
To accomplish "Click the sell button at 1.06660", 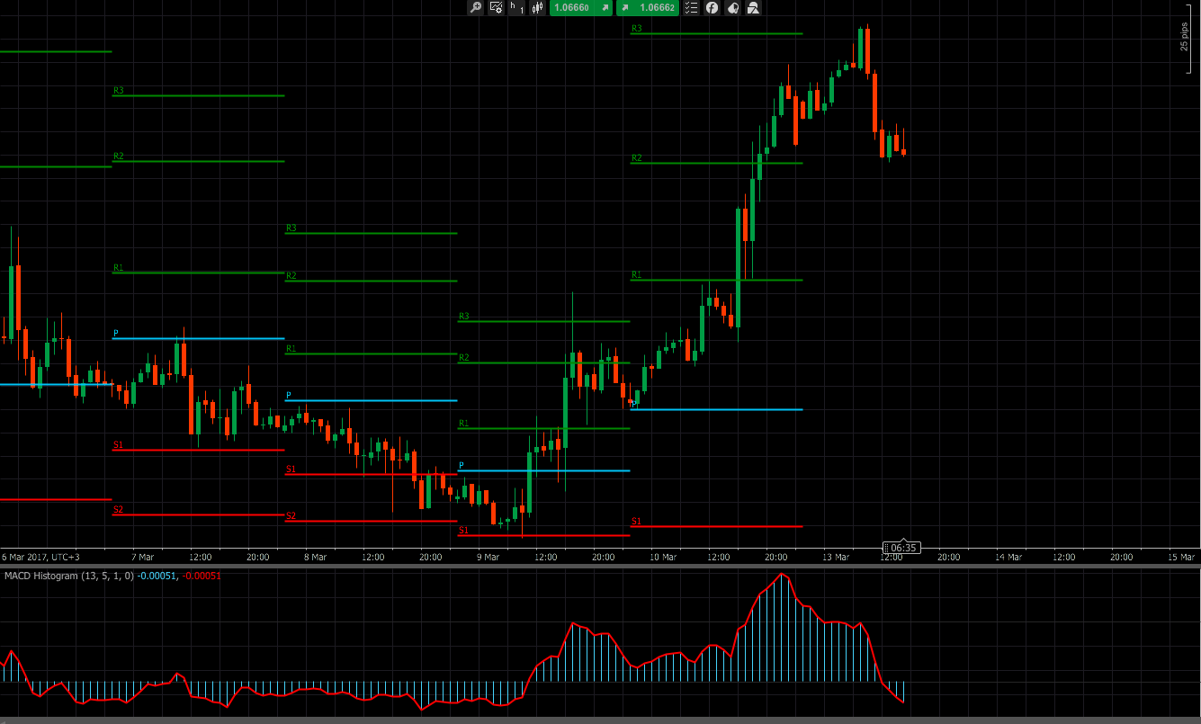I will coord(581,8).
